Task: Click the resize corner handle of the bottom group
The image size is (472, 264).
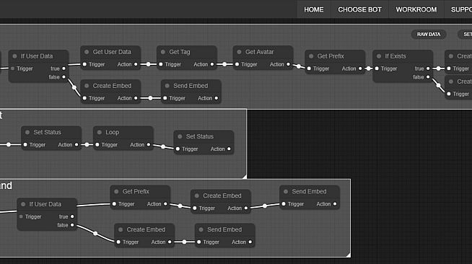Action: tap(349, 255)
